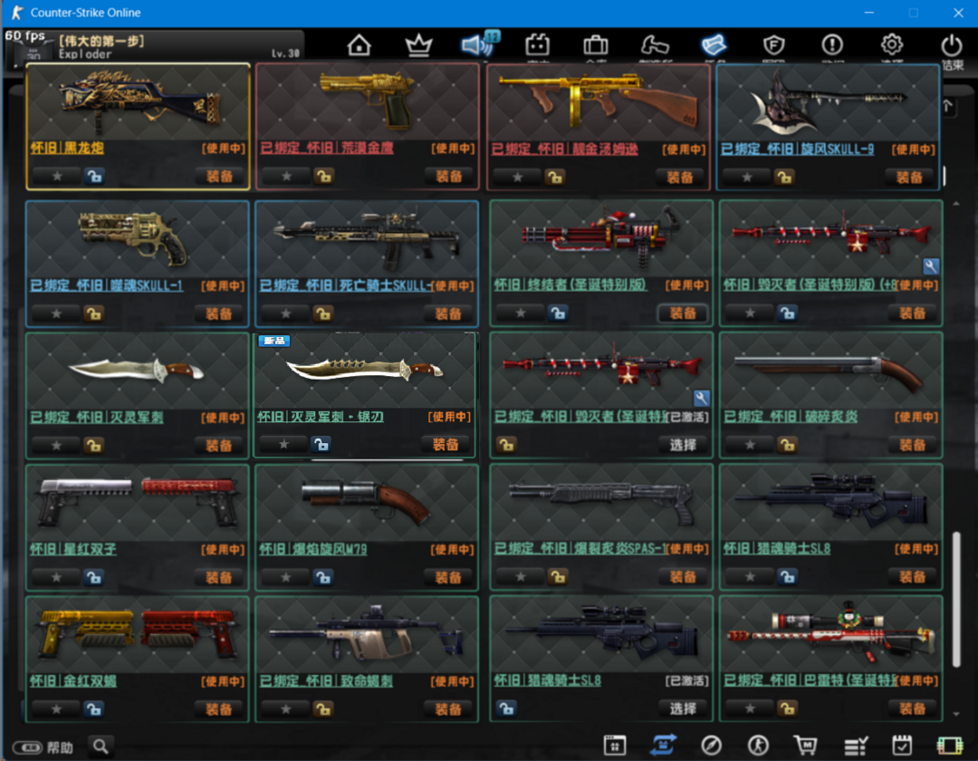
Task: Toggle the lock on 灭灵军刺·银刃 card
Action: pyautogui.click(x=321, y=444)
